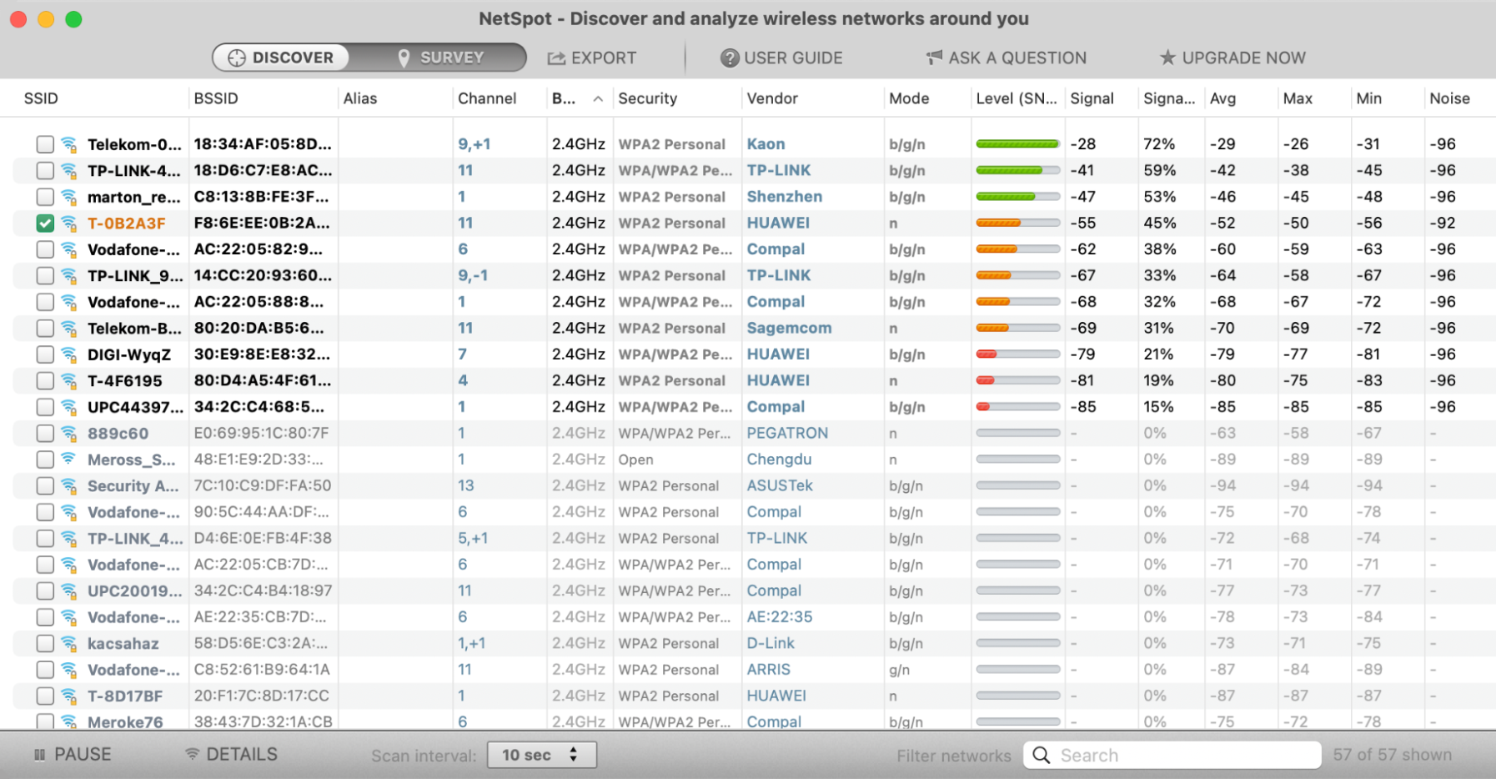Click vendor ASUSTek cell
1496x779 pixels.
coord(780,486)
